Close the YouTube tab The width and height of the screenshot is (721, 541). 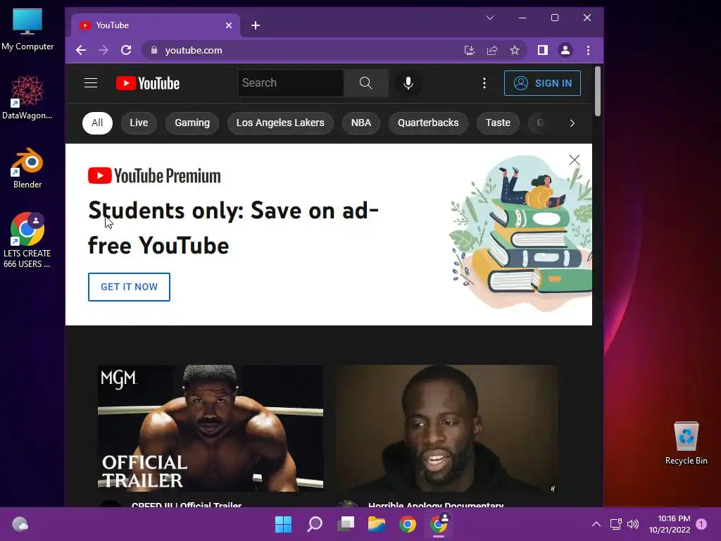pyautogui.click(x=229, y=25)
